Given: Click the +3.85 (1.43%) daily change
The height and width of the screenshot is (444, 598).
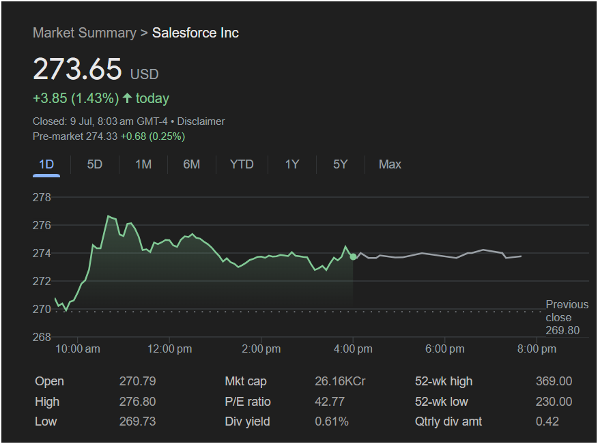Looking at the screenshot, I should point(76,98).
